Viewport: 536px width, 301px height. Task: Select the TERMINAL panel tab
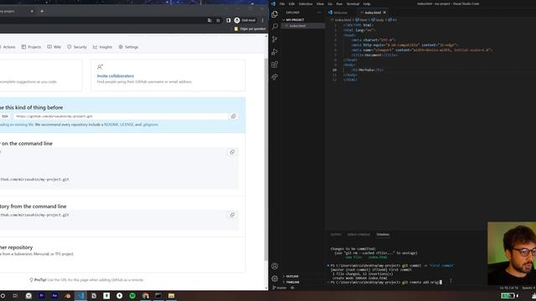383,235
